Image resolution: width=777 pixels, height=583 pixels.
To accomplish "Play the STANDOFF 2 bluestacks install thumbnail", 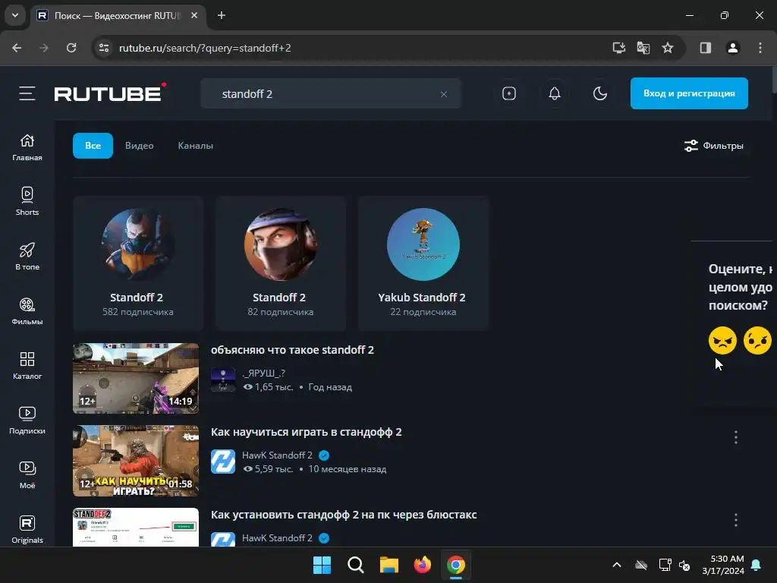I will (136, 527).
